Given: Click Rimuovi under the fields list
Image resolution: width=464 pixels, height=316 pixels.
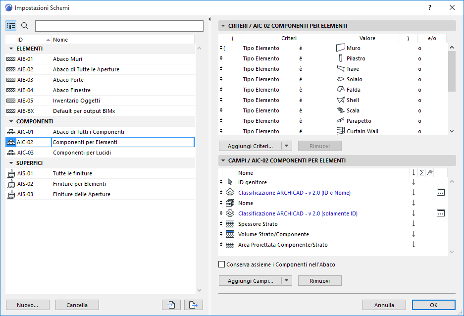Looking at the screenshot, I should 319,280.
